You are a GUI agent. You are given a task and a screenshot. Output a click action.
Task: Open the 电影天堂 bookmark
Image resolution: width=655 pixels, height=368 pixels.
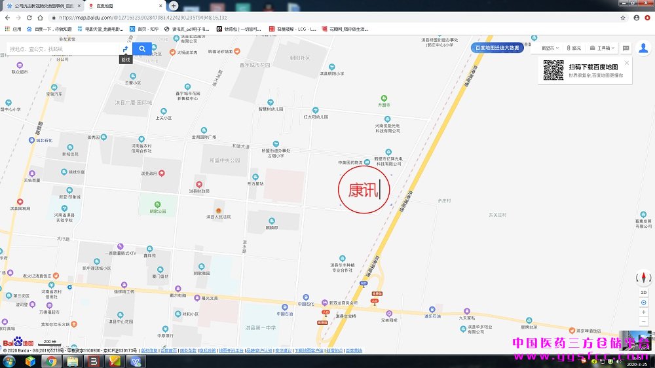tap(101, 29)
